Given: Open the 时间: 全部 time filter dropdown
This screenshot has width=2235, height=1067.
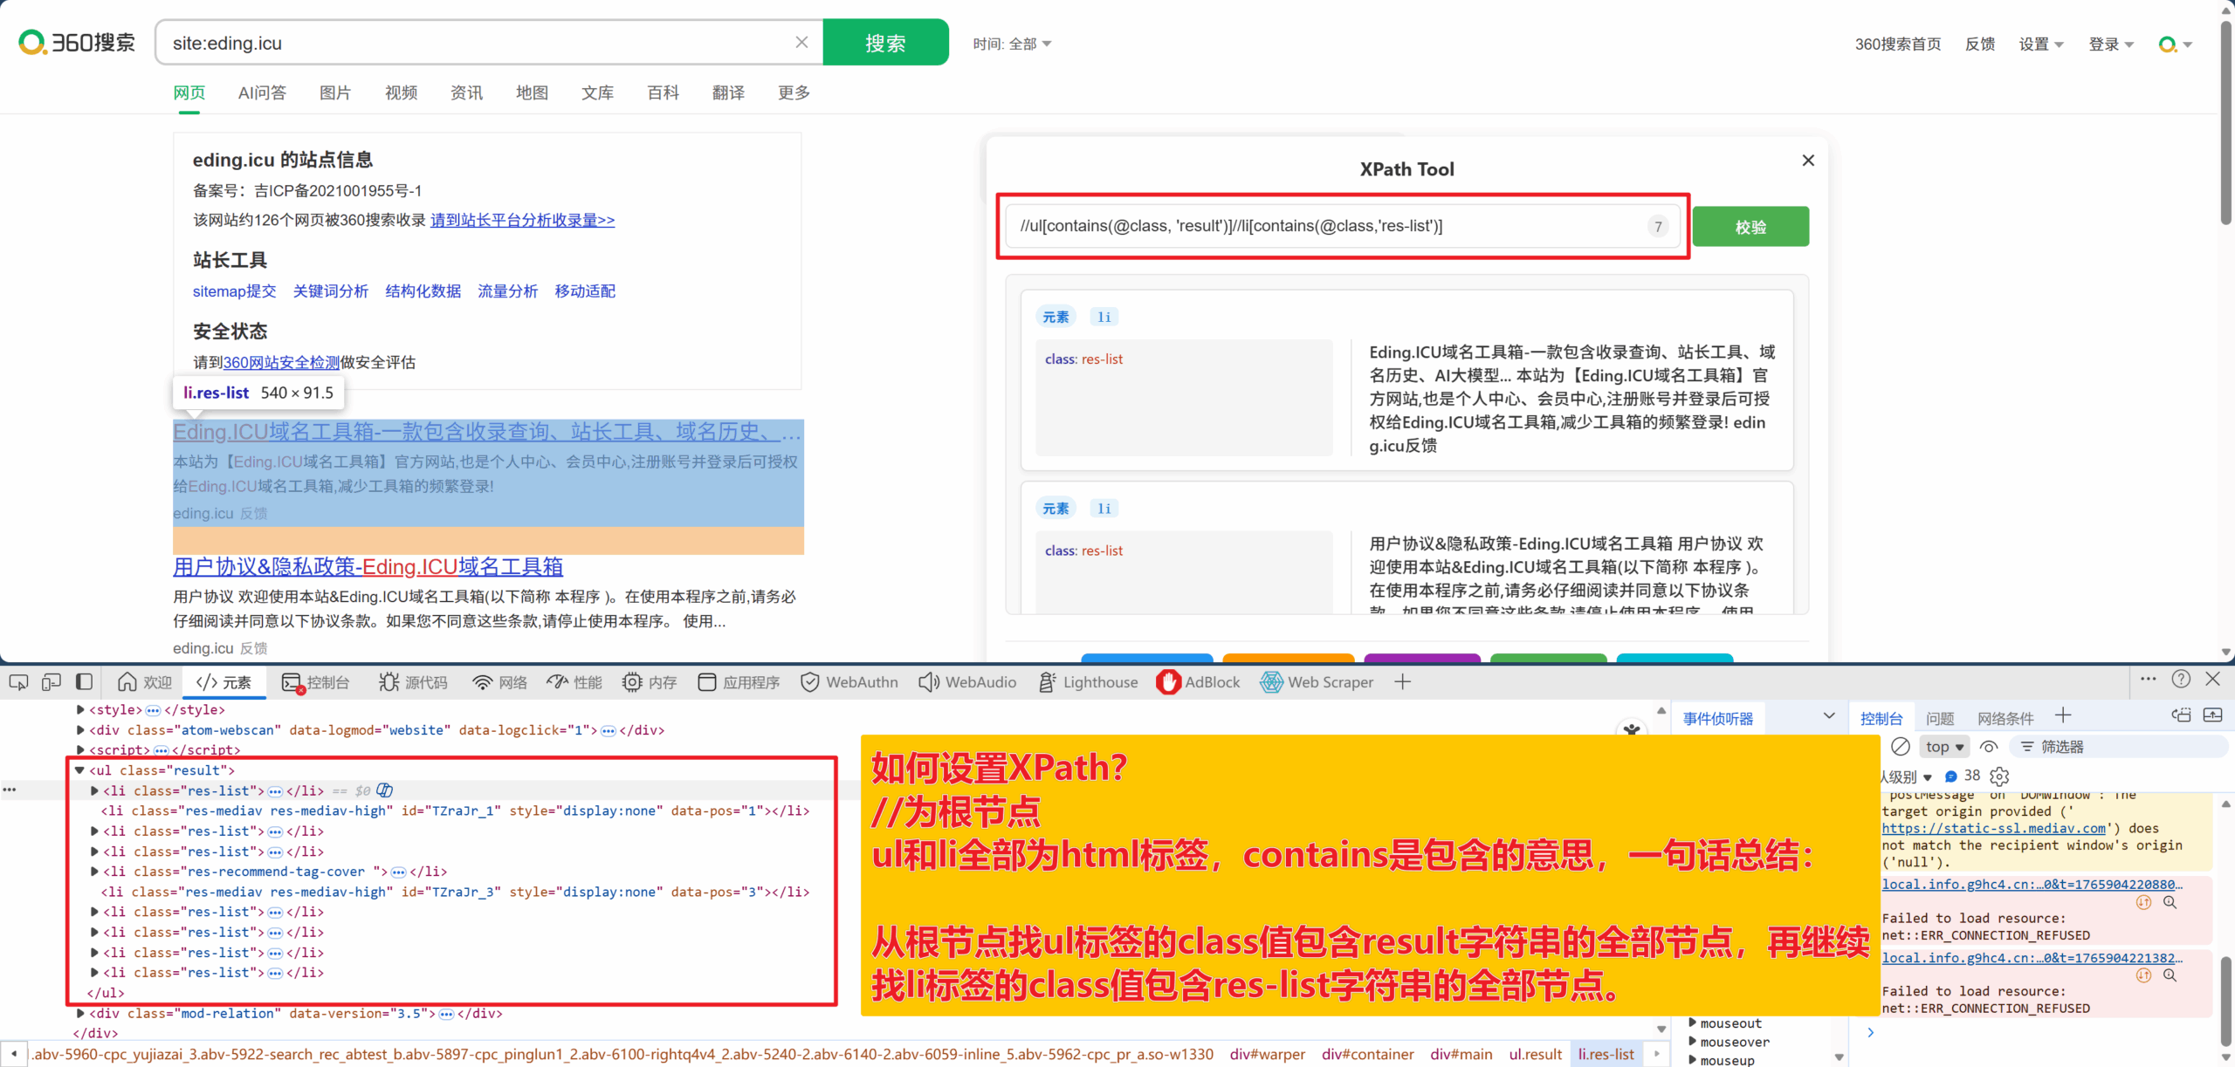Looking at the screenshot, I should [x=1012, y=44].
